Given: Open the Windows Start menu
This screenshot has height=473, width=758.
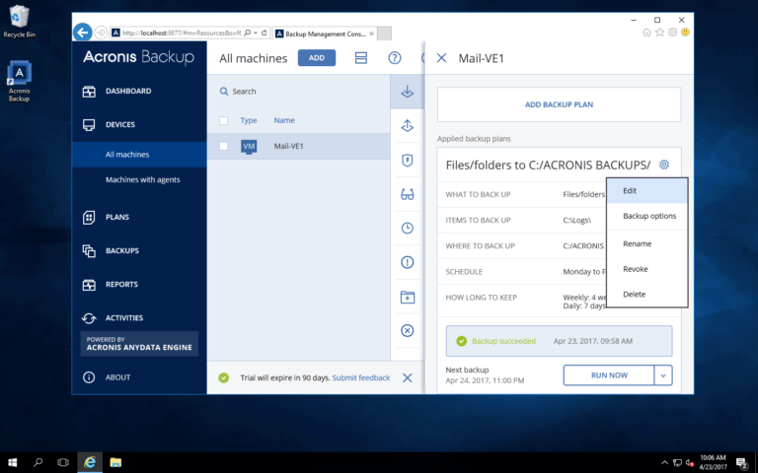Looking at the screenshot, I should point(13,462).
